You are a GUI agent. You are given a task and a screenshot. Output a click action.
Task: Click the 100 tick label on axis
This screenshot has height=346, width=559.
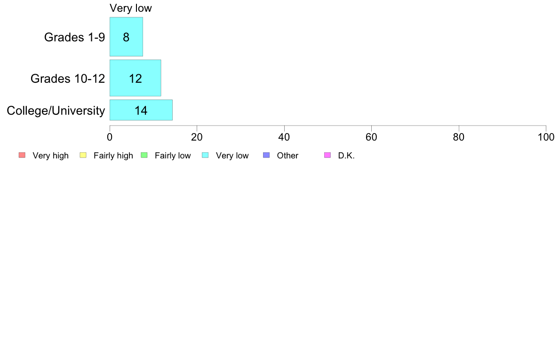click(x=546, y=137)
